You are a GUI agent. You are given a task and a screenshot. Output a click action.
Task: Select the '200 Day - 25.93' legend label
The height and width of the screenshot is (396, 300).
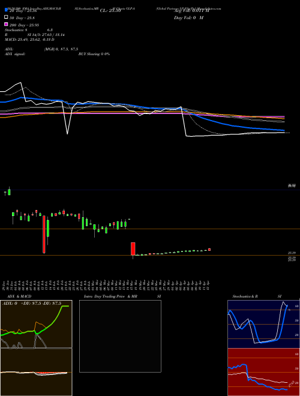pyautogui.click(x=24, y=25)
